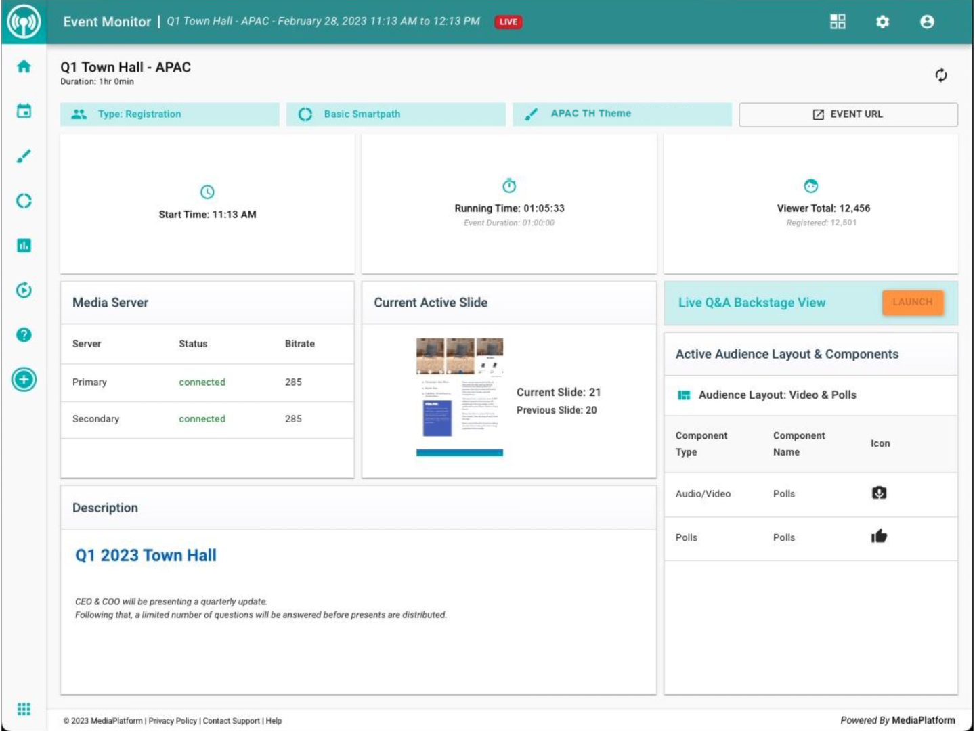Open the dashboard grid icon in the top bar

[838, 21]
